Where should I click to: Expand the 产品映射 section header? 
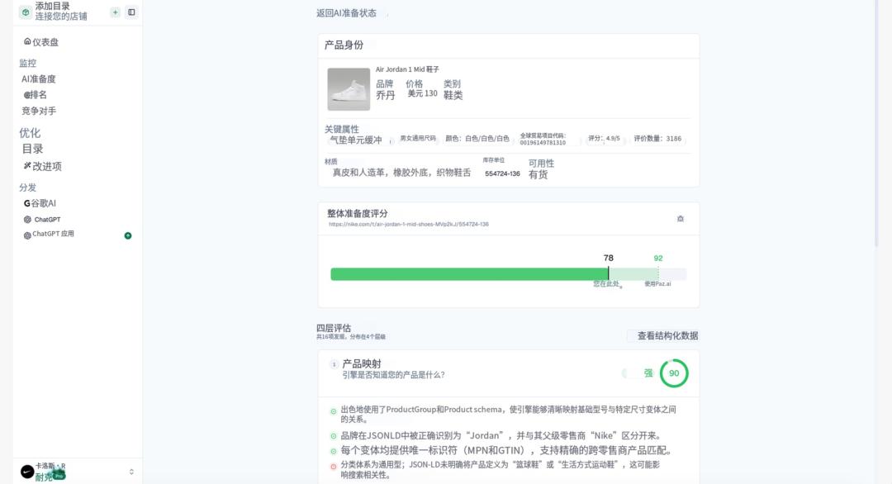pos(509,373)
